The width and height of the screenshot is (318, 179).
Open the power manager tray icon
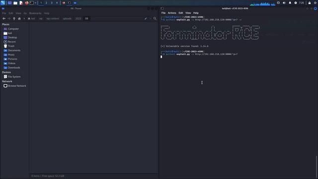pos(296,3)
